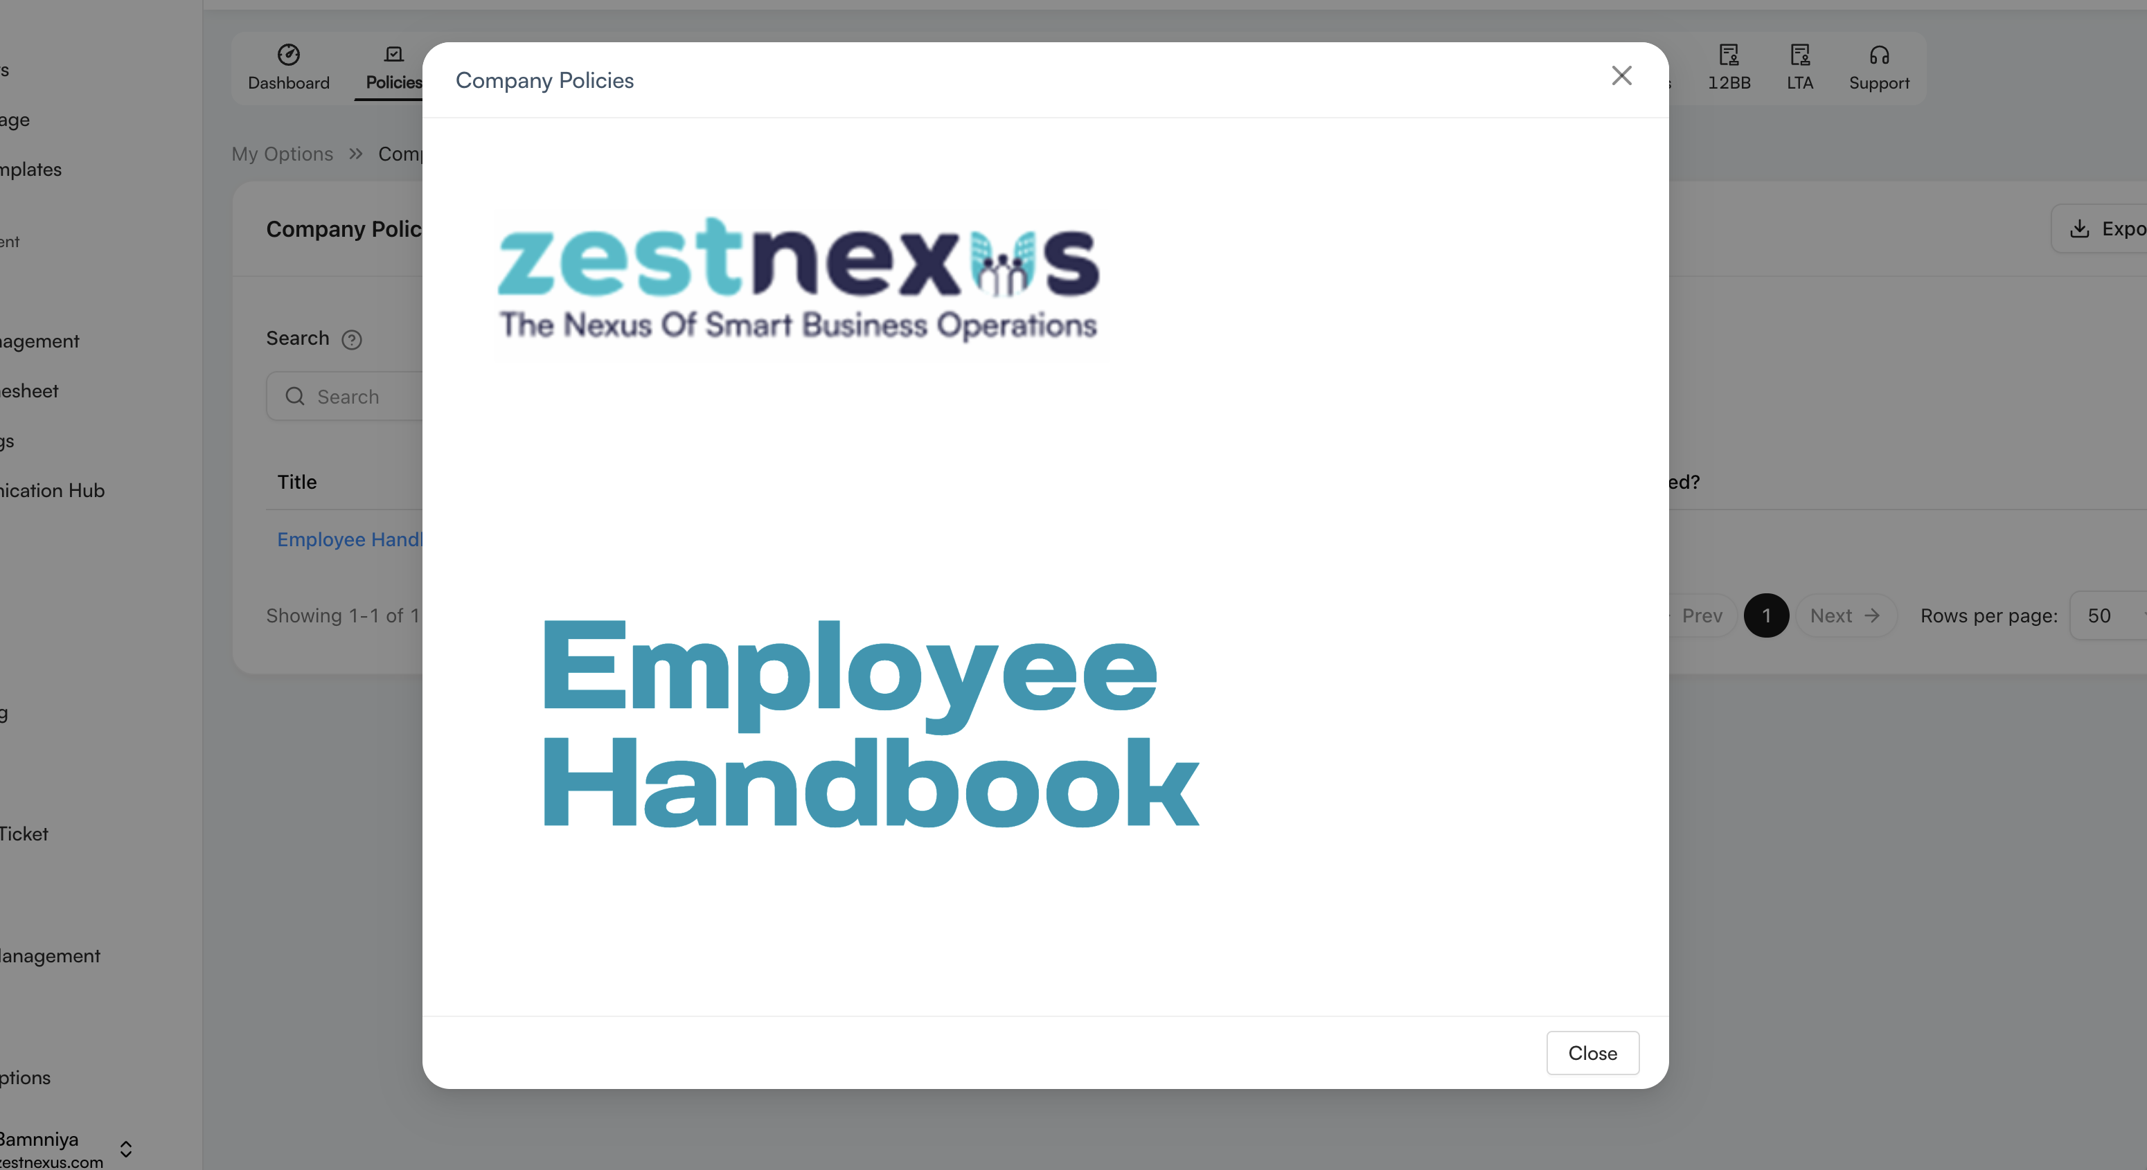This screenshot has width=2147, height=1170.
Task: Go to the Prev page
Action: pos(1700,616)
